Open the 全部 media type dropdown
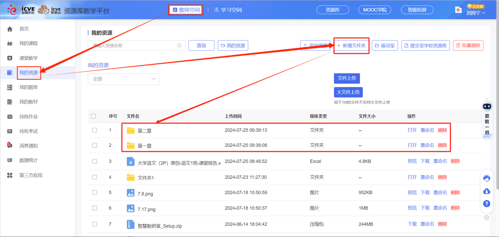 point(123,79)
